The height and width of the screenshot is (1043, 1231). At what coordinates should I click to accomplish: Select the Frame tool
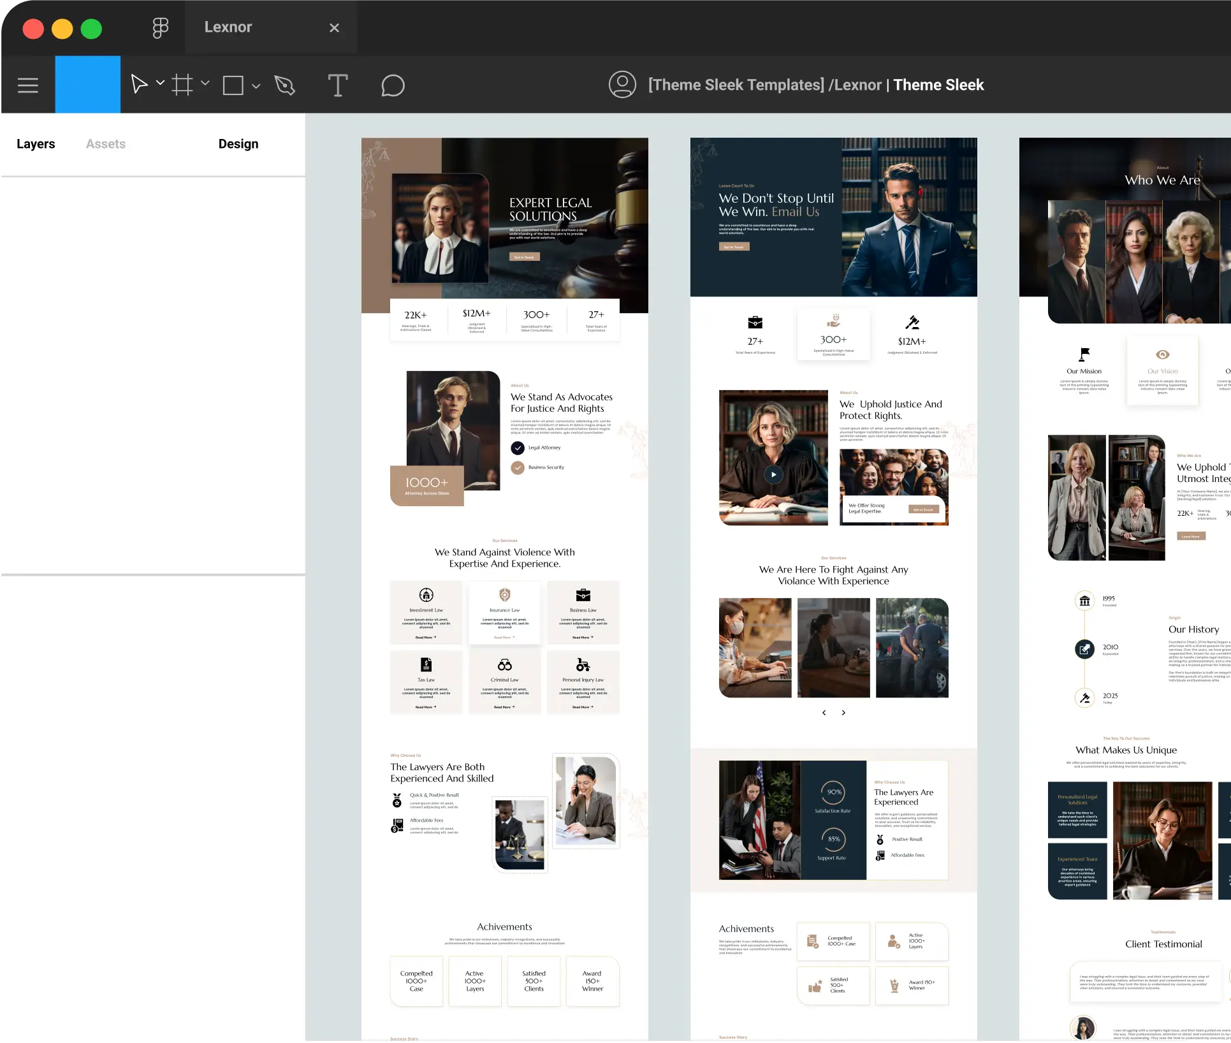coord(182,85)
